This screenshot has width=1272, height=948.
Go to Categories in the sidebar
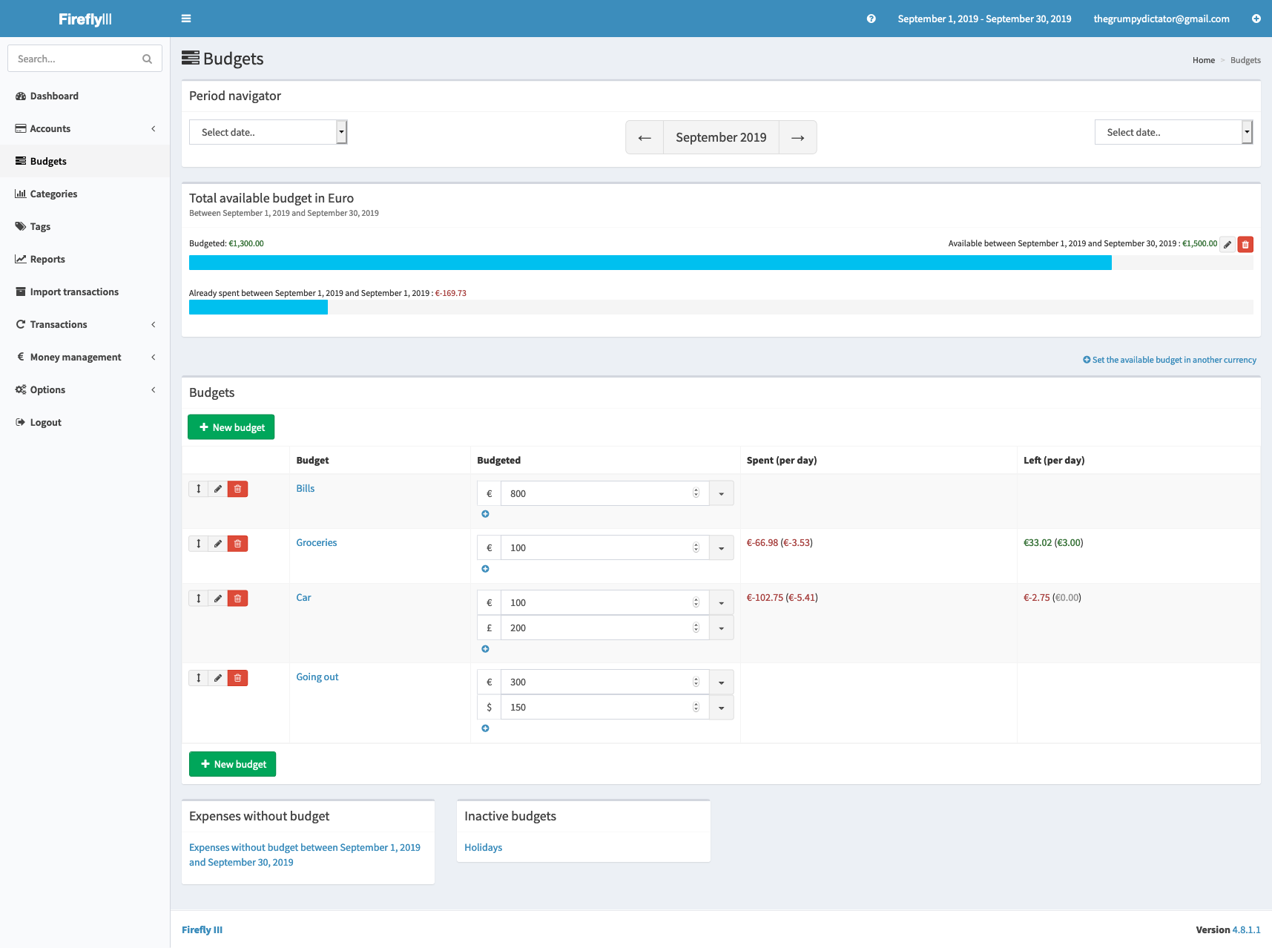pos(53,194)
